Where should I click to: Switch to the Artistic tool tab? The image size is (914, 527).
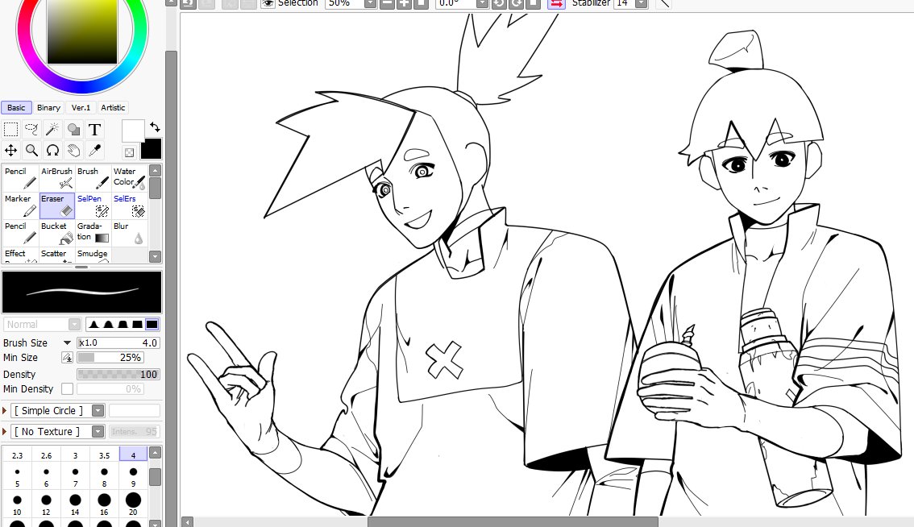(113, 107)
